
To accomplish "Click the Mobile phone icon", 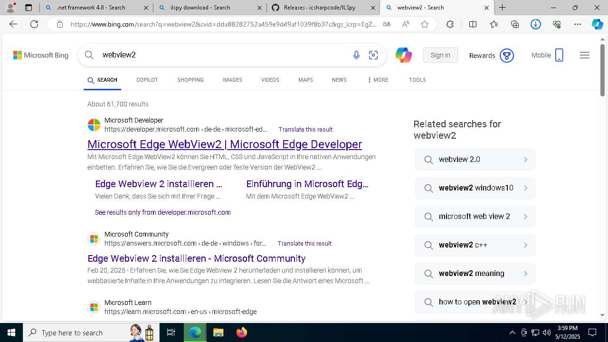I will tap(559, 55).
